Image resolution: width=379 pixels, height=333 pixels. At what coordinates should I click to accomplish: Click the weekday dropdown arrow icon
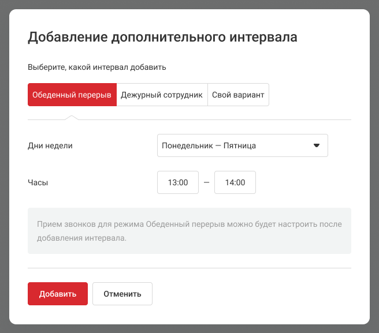point(316,145)
